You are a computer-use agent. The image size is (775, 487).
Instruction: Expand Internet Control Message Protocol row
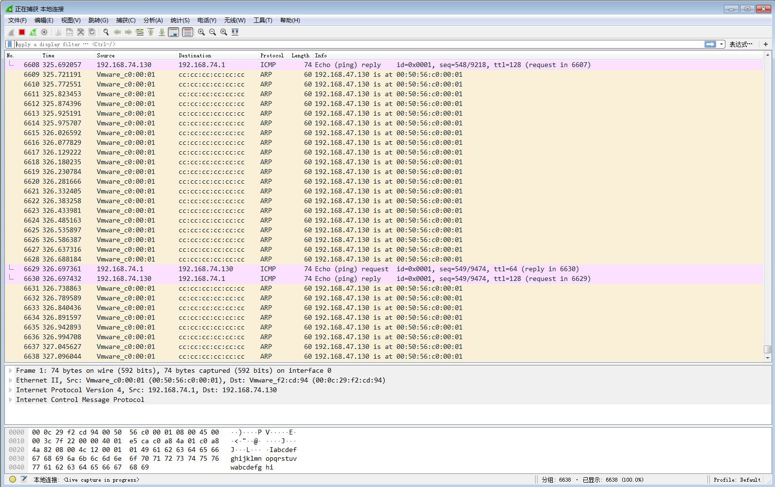[x=10, y=400]
